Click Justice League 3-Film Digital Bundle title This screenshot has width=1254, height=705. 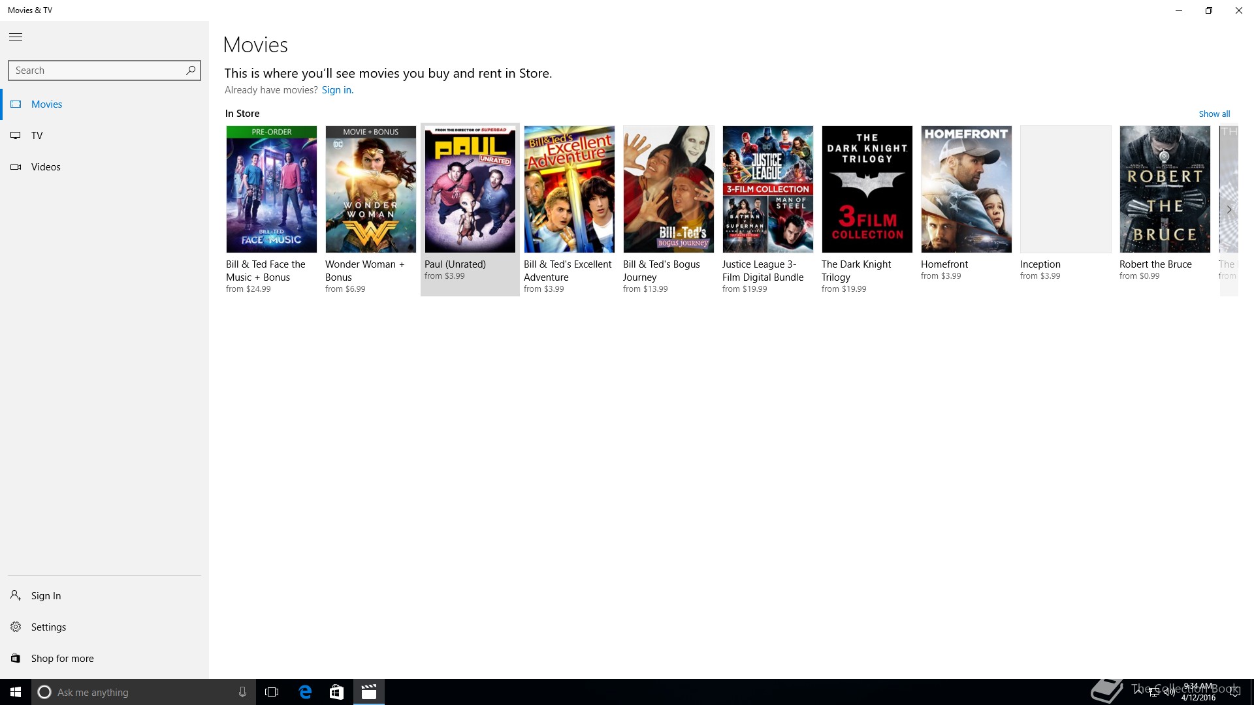click(763, 271)
